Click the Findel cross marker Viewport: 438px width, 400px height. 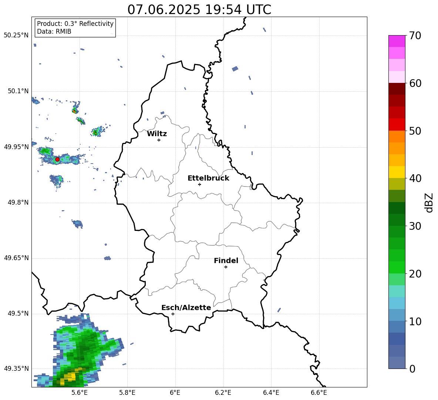pos(226,267)
